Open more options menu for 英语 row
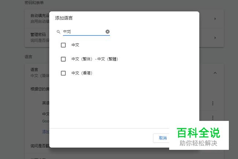 point(213,103)
